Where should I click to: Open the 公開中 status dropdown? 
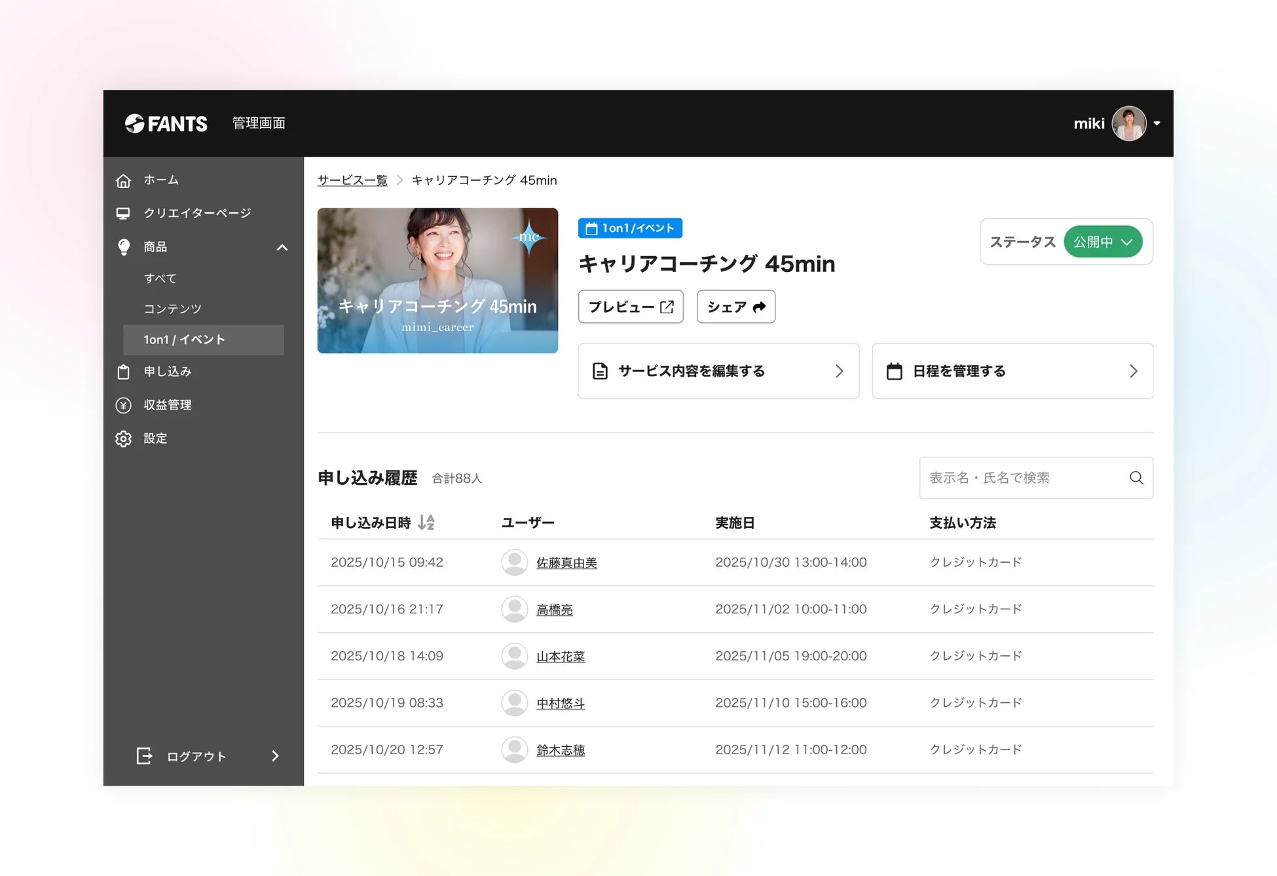pyautogui.click(x=1104, y=242)
